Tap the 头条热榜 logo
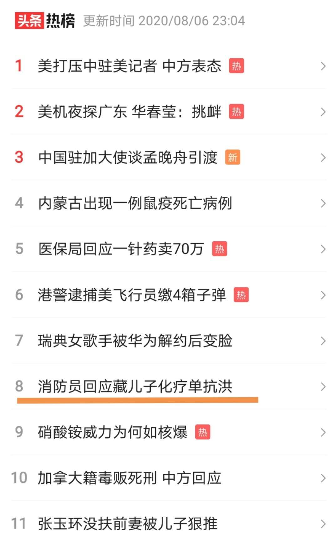The height and width of the screenshot is (537, 336). 45,21
